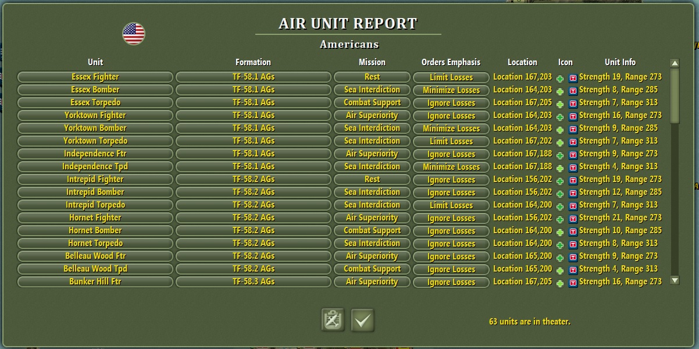Click the American flag emblem at top left
This screenshot has width=699, height=349.
(135, 33)
